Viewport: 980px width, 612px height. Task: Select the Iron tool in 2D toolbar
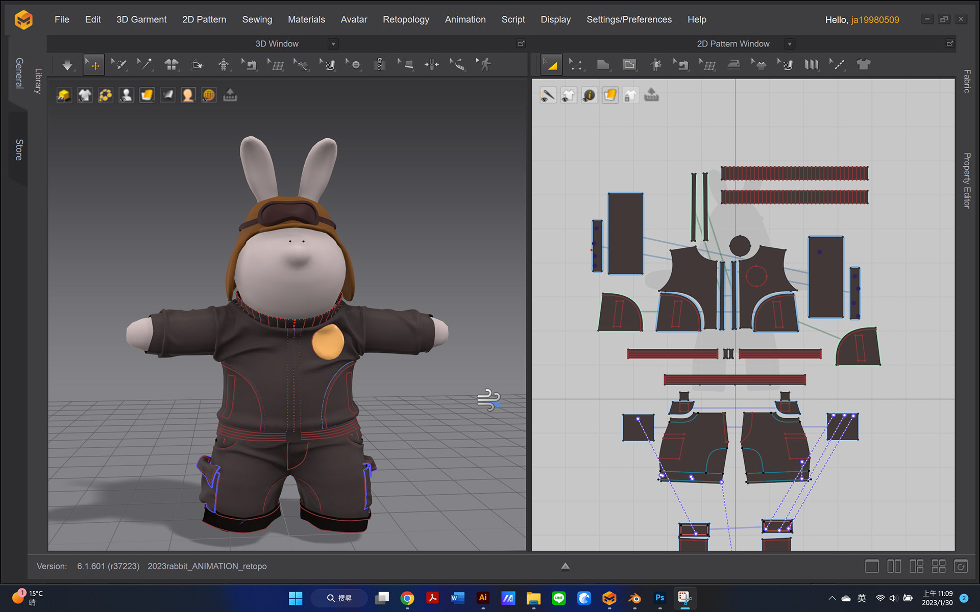click(x=733, y=65)
